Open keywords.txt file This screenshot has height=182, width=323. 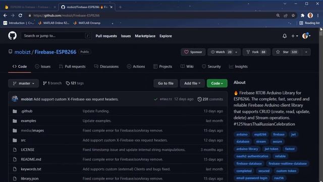(x=31, y=169)
